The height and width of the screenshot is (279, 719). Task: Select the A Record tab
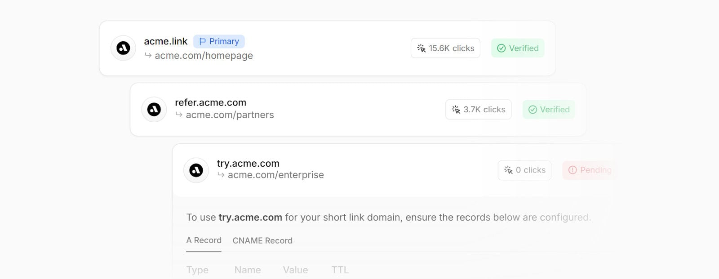[204, 240]
